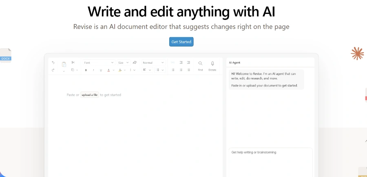The image size is (367, 177).
Task: Click the numbered list icon
Action: click(x=181, y=70)
